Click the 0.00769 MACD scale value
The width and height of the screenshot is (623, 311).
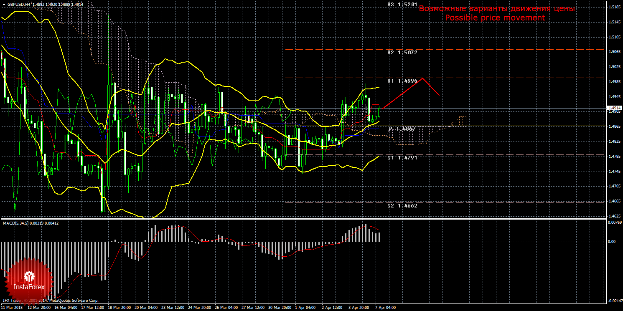[614, 223]
